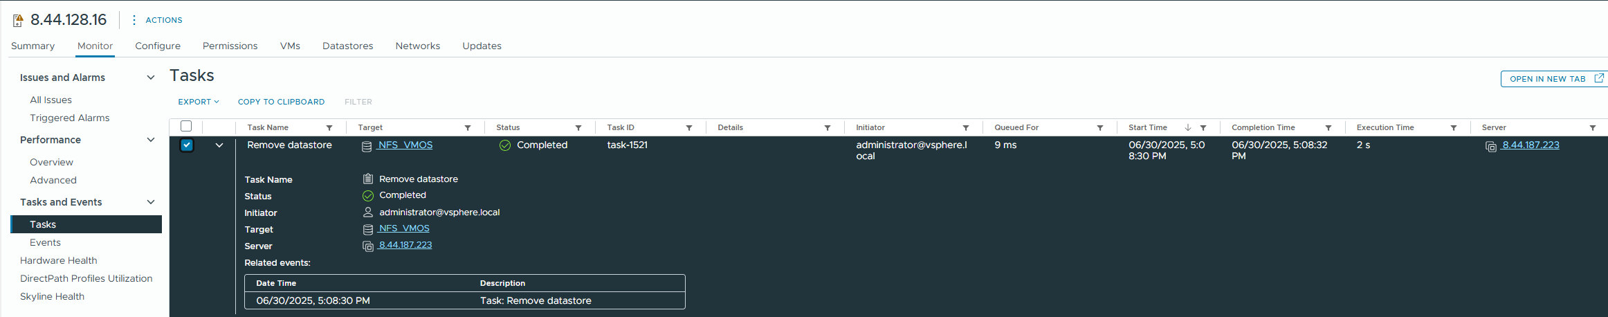Click the task clipboard icon in details
The width and height of the screenshot is (1608, 317).
click(368, 179)
